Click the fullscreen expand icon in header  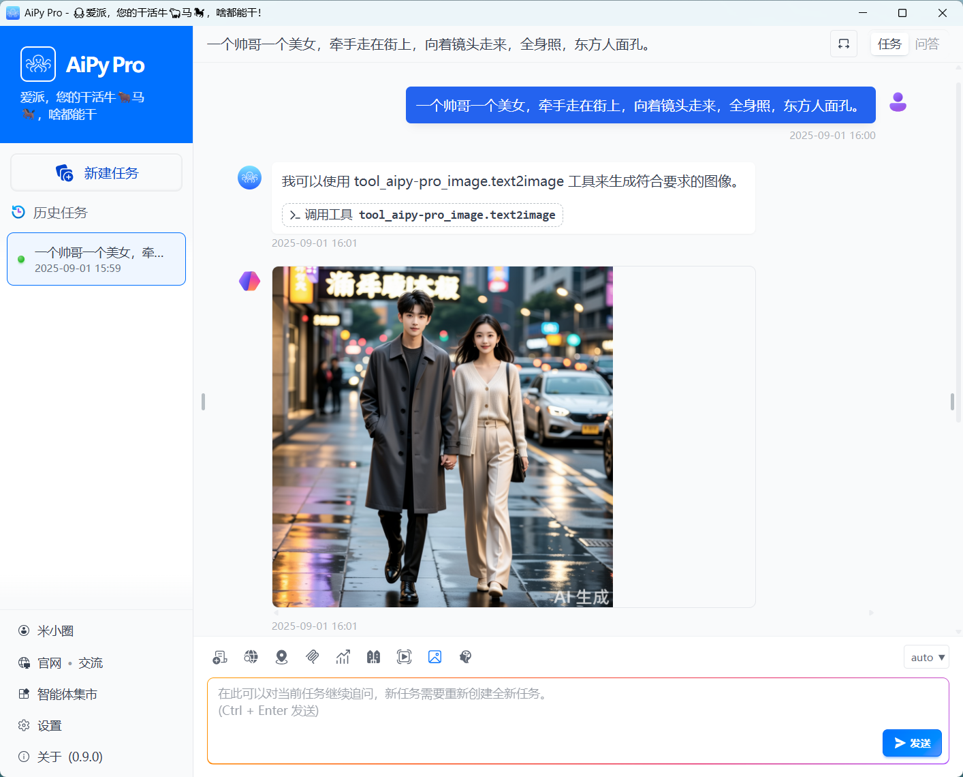843,44
